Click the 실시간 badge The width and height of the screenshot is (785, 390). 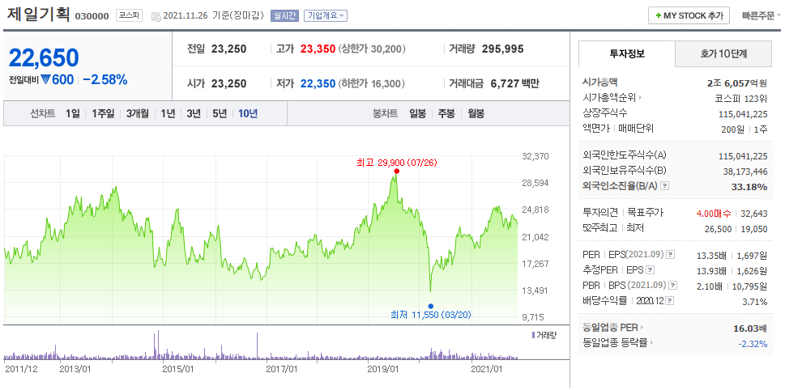click(284, 16)
